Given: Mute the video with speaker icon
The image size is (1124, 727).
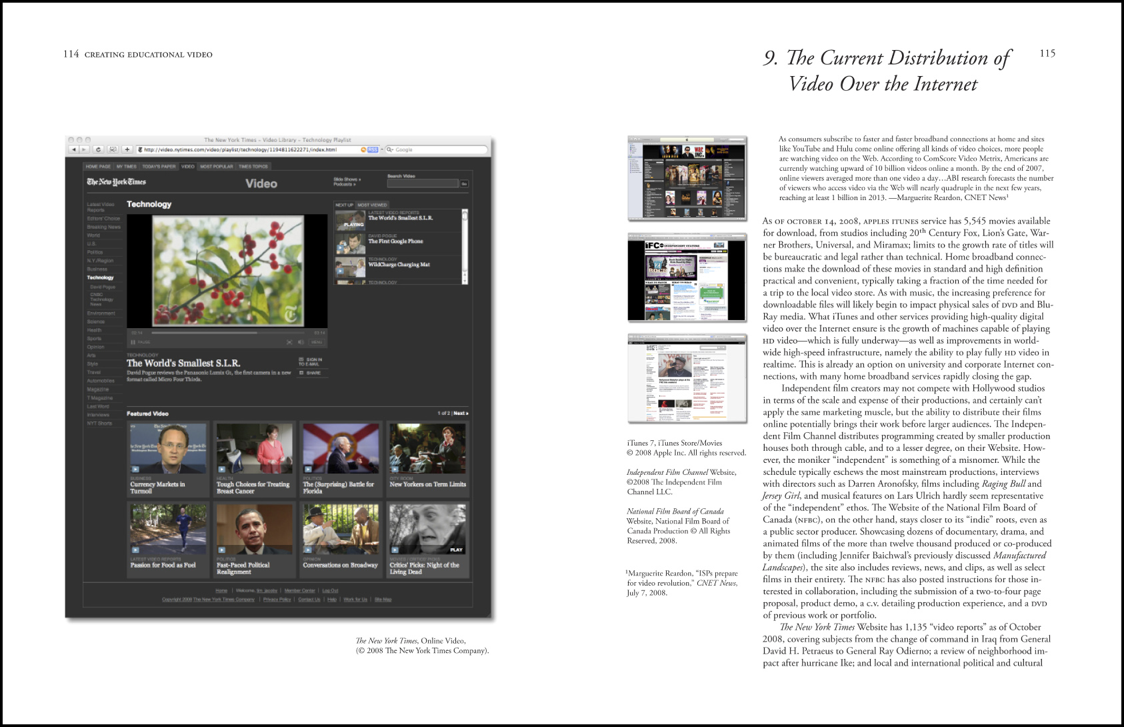Looking at the screenshot, I should coord(301,342).
